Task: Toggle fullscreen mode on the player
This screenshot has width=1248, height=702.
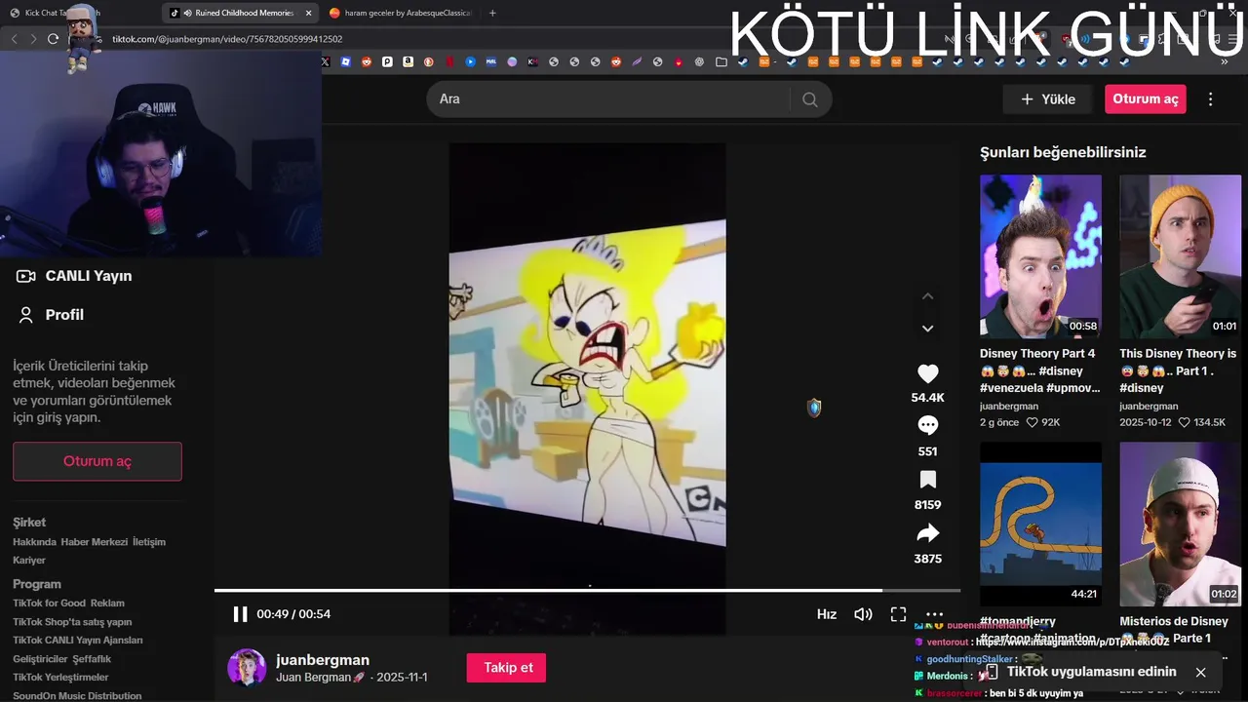Action: point(898,614)
